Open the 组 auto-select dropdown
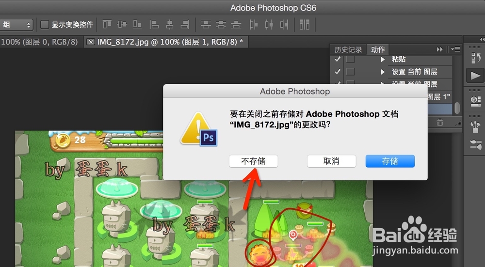 (16, 24)
